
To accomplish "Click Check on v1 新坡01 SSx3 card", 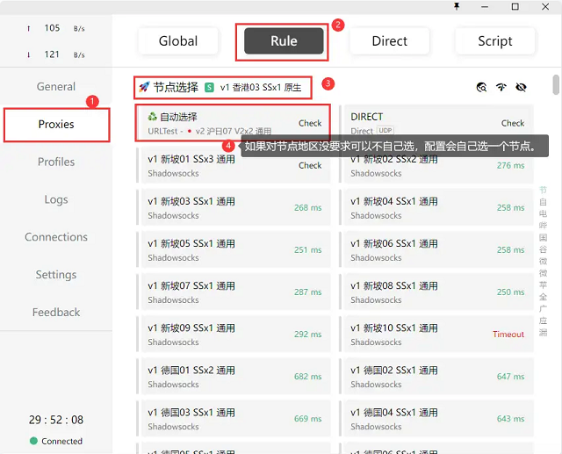I will [310, 166].
